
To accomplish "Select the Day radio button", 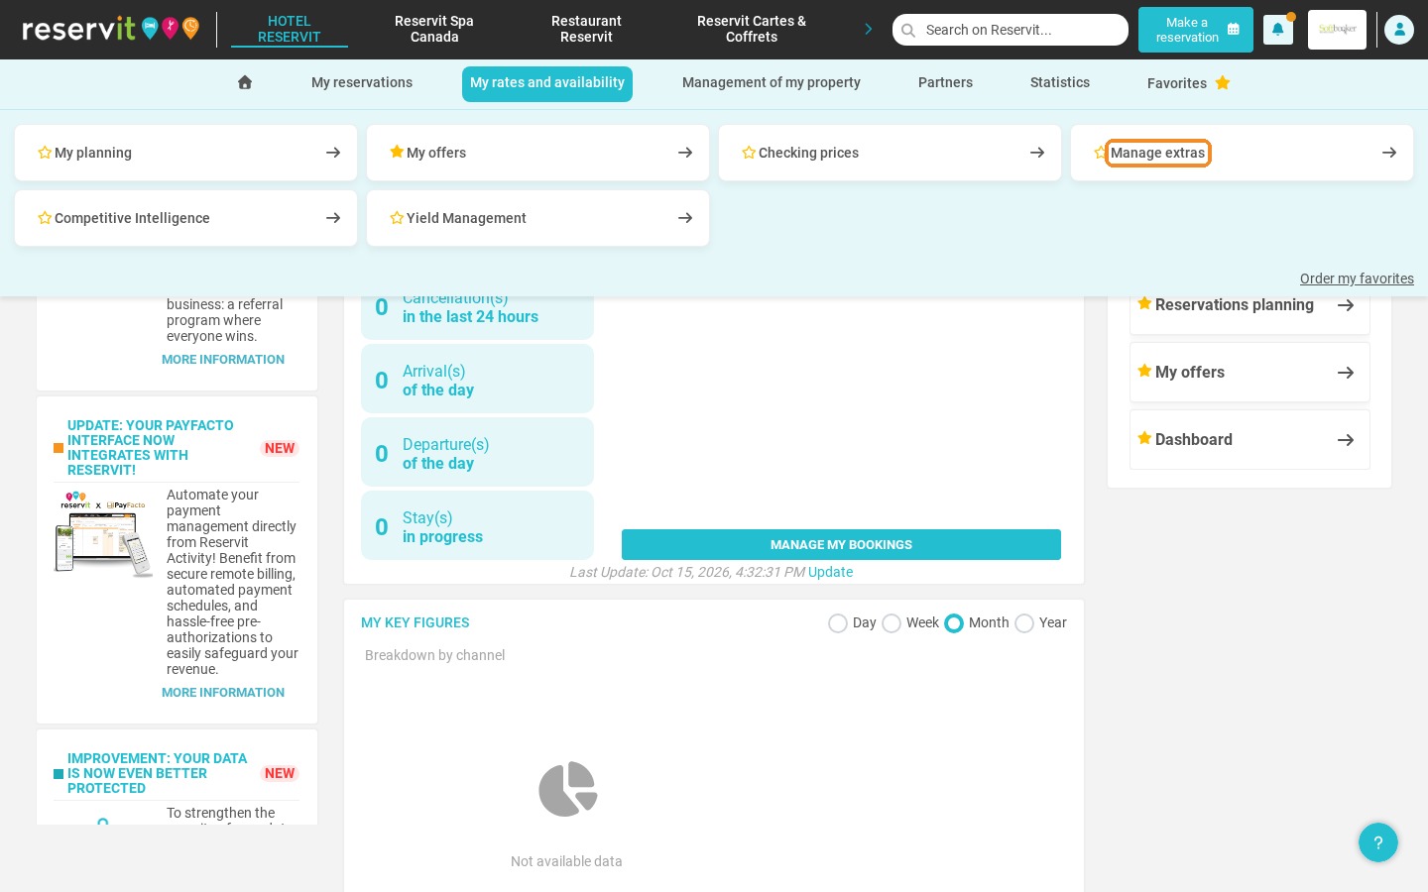I will tap(838, 623).
